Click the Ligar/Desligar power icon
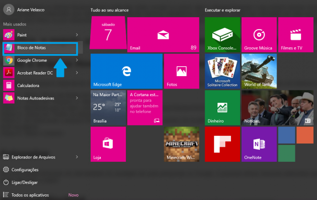Image resolution: width=317 pixels, height=200 pixels. 6,182
